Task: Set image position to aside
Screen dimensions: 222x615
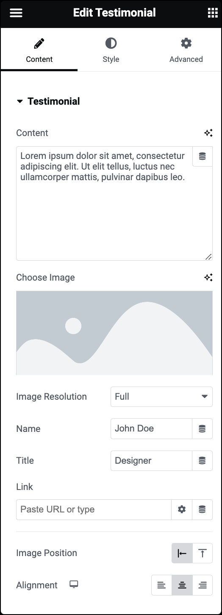Action: click(182, 553)
